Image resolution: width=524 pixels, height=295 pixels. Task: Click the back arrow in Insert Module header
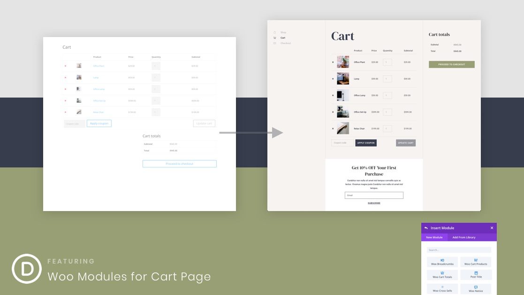pyautogui.click(x=426, y=228)
